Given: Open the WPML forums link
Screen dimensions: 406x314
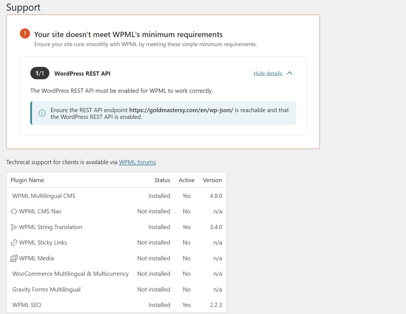Looking at the screenshot, I should pos(137,162).
